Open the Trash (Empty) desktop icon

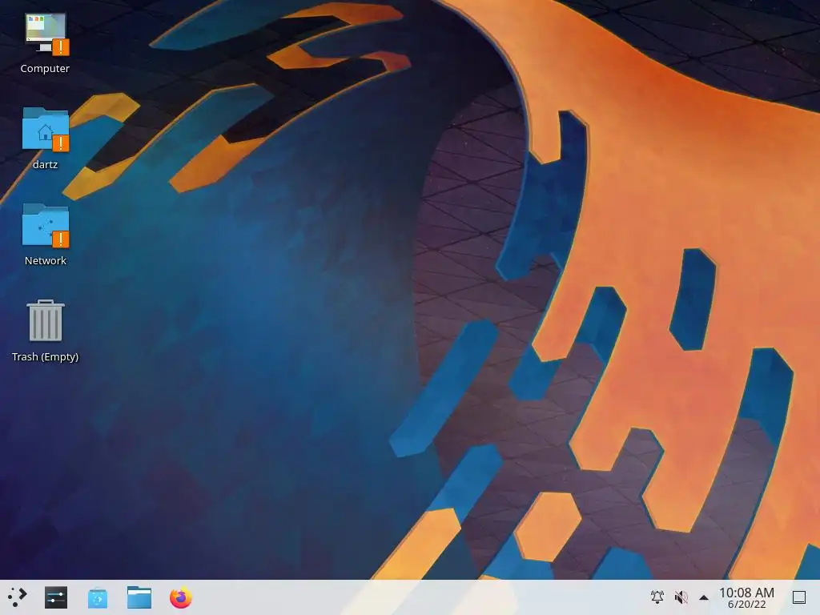[x=46, y=320]
